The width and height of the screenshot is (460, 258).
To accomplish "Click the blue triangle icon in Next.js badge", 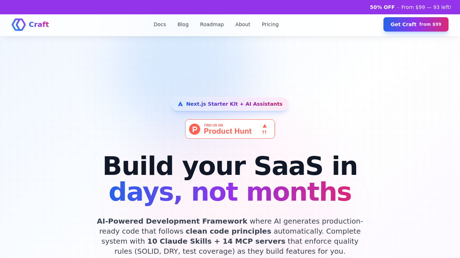I will (180, 104).
